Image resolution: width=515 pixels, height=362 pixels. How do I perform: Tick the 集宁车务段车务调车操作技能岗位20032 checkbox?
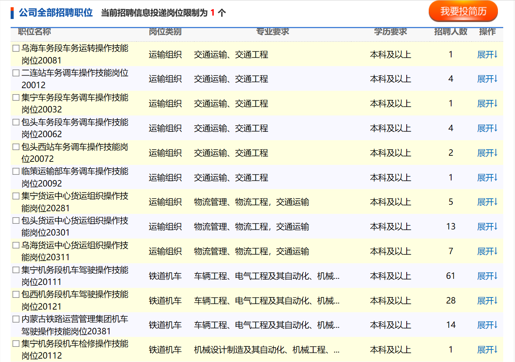16,98
